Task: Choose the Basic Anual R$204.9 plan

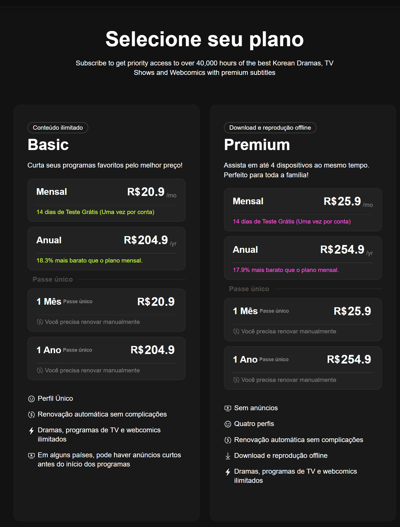Action: point(106,248)
